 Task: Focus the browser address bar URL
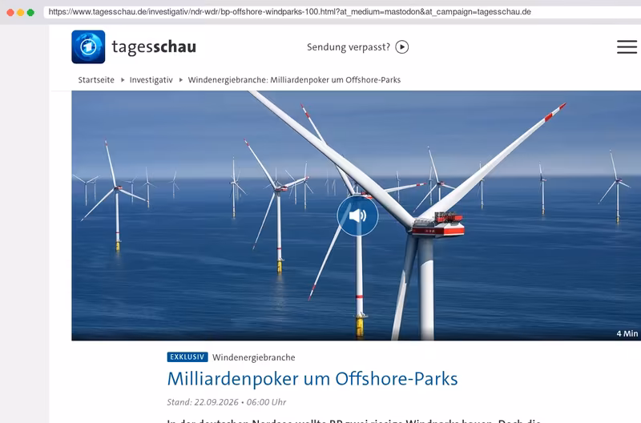[289, 12]
